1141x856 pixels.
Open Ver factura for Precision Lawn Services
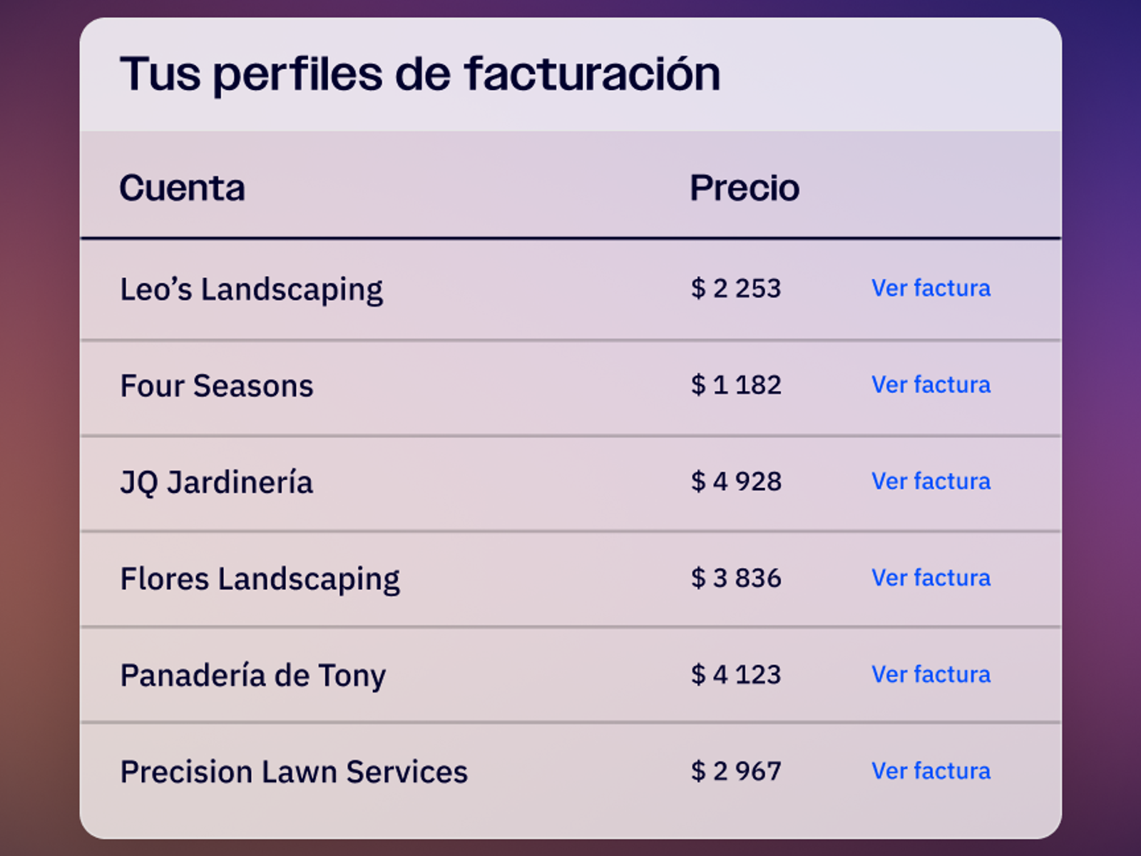[x=931, y=771]
